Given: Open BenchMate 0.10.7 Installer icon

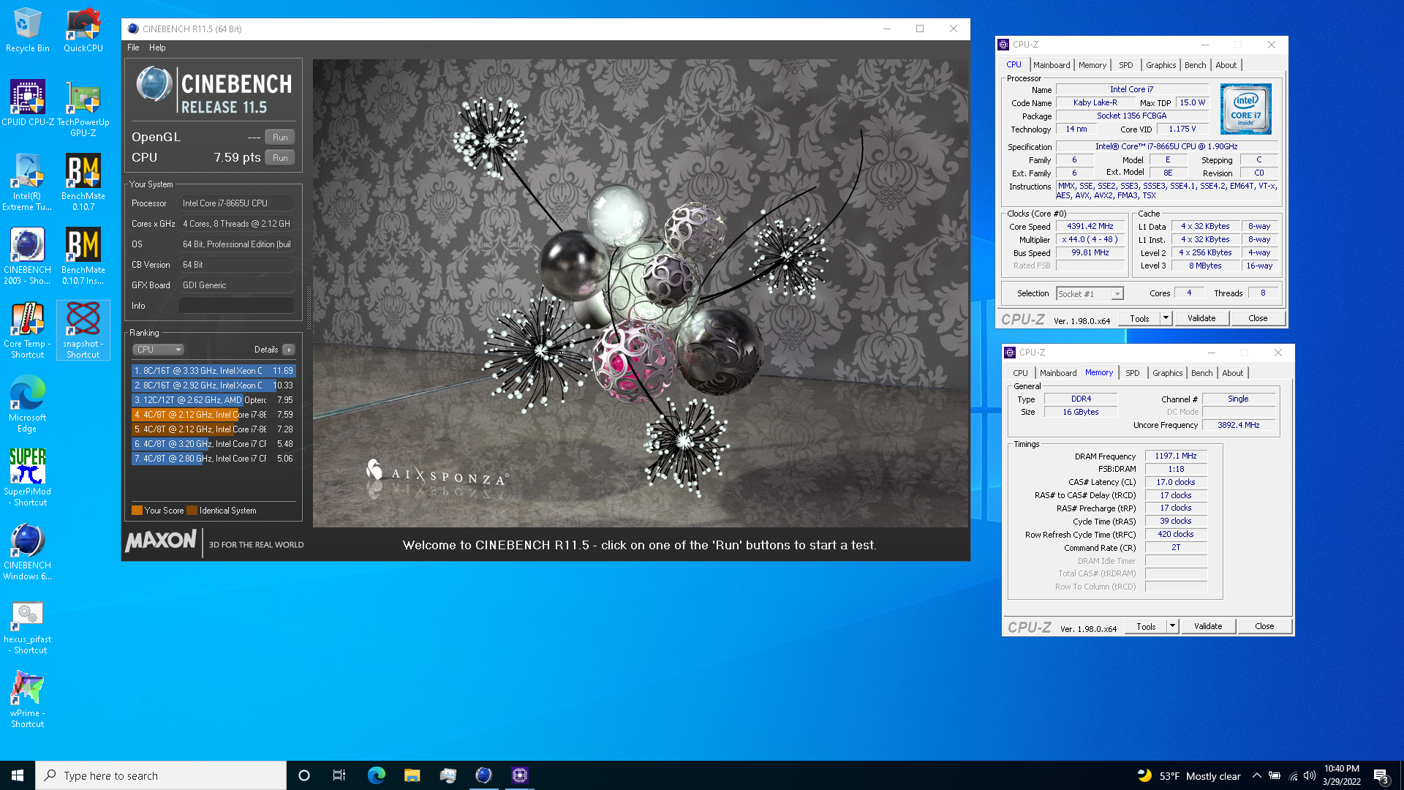Looking at the screenshot, I should (x=83, y=256).
